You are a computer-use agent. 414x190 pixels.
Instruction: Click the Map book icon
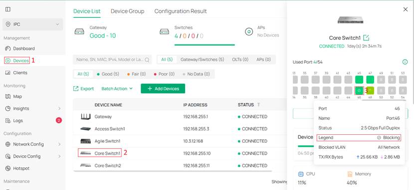8,96
